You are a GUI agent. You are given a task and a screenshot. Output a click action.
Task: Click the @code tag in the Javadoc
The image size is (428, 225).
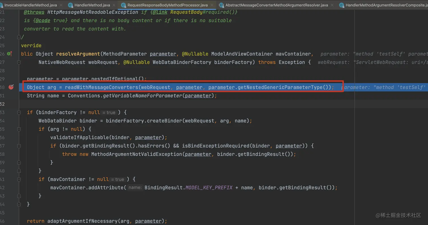tap(43, 20)
